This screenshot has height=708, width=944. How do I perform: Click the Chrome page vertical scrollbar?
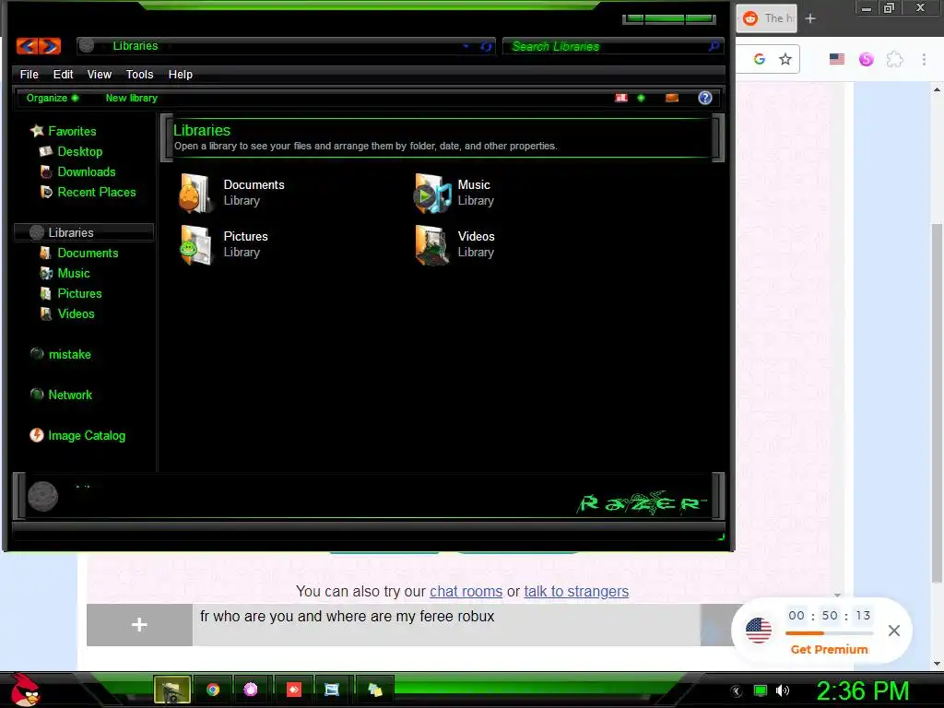937,404
